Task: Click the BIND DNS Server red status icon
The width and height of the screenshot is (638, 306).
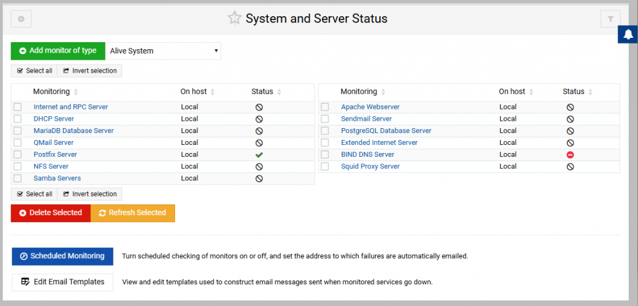Action: [570, 154]
